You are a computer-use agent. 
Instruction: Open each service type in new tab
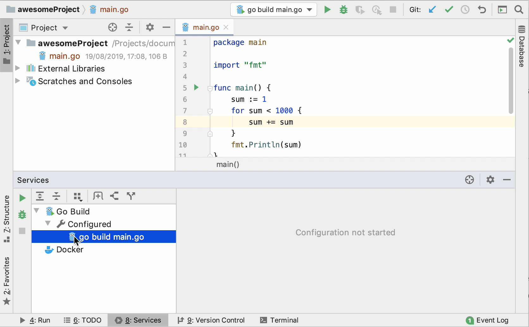98,196
